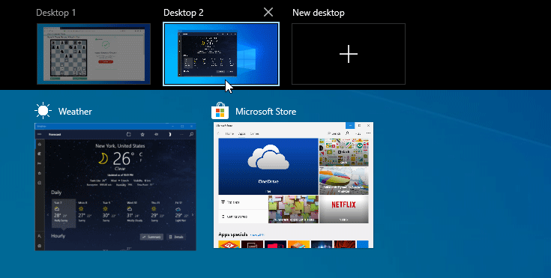Click the Hourly heading in Weather
Viewport: 551px width, 278px height.
[58, 236]
